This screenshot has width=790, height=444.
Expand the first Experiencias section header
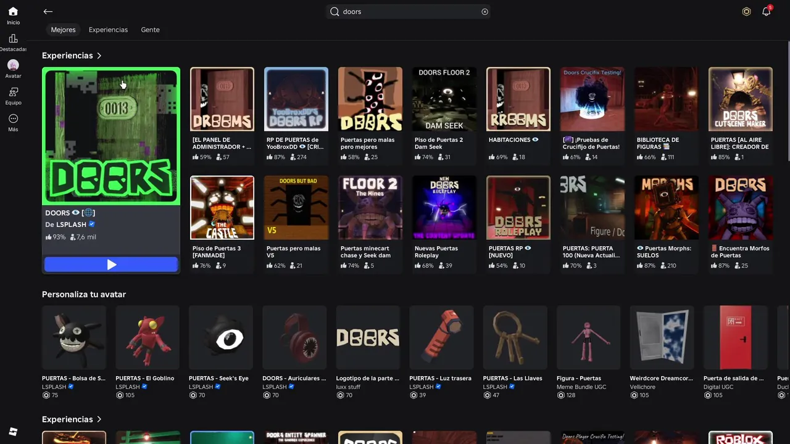pyautogui.click(x=72, y=55)
